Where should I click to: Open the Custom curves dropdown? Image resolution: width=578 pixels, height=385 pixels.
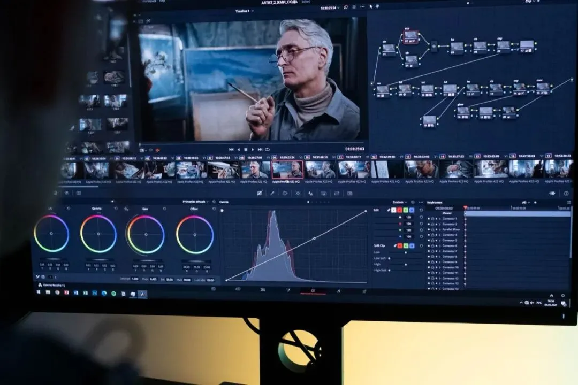click(x=400, y=202)
